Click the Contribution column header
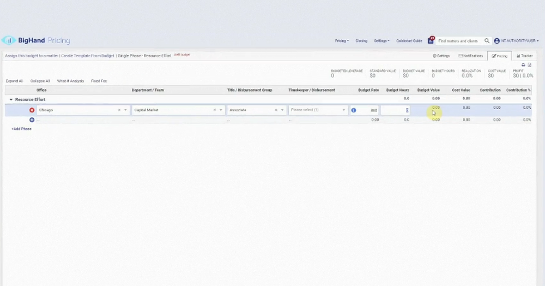 coord(490,90)
